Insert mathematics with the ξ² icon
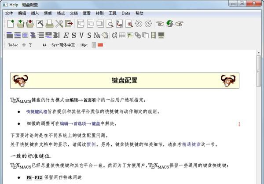The width and height of the screenshot is (264, 184). tap(114, 35)
